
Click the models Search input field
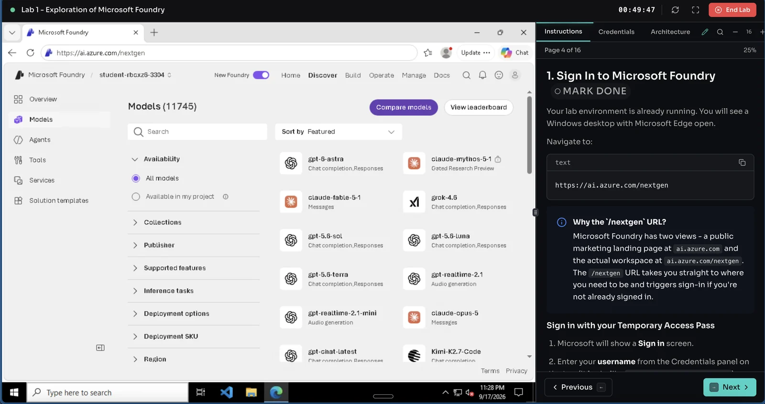click(197, 132)
